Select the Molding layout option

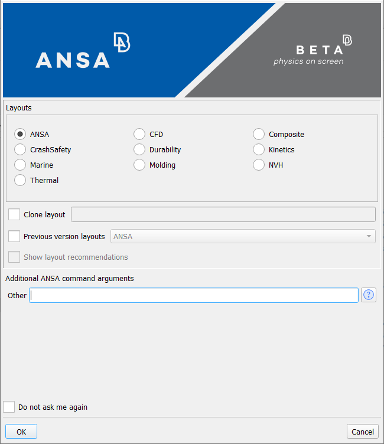click(x=139, y=165)
